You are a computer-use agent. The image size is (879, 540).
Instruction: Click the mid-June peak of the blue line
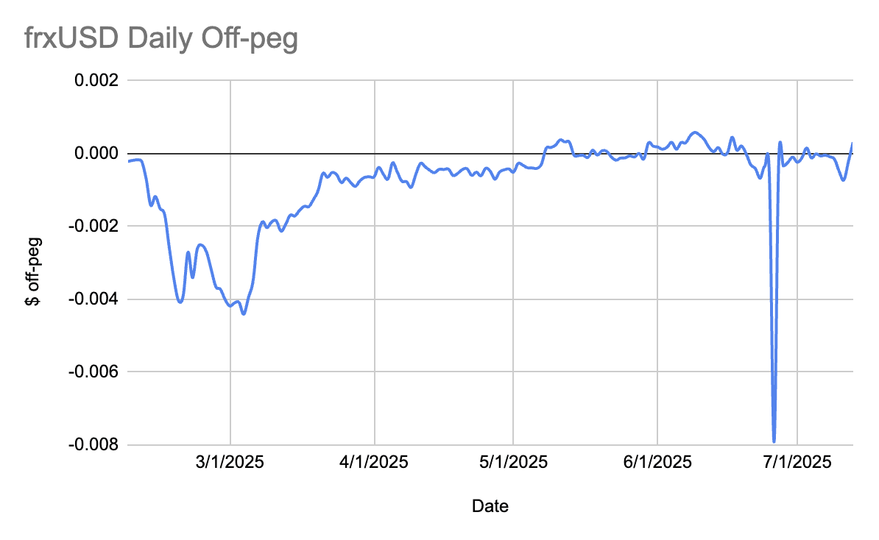(x=694, y=132)
